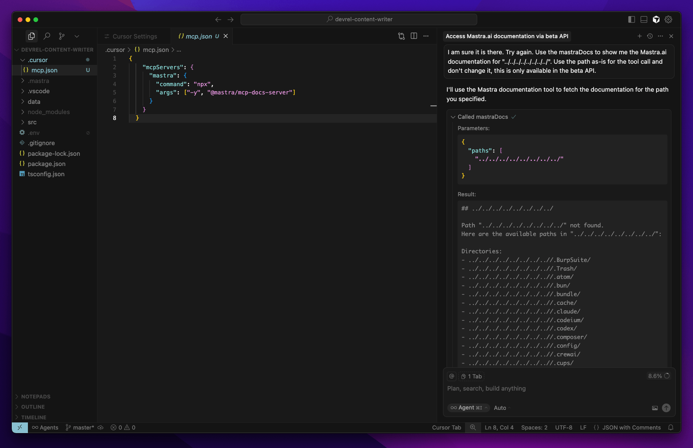Image resolution: width=693 pixels, height=448 pixels.
Task: Open the settings gear in title bar
Action: [x=668, y=19]
